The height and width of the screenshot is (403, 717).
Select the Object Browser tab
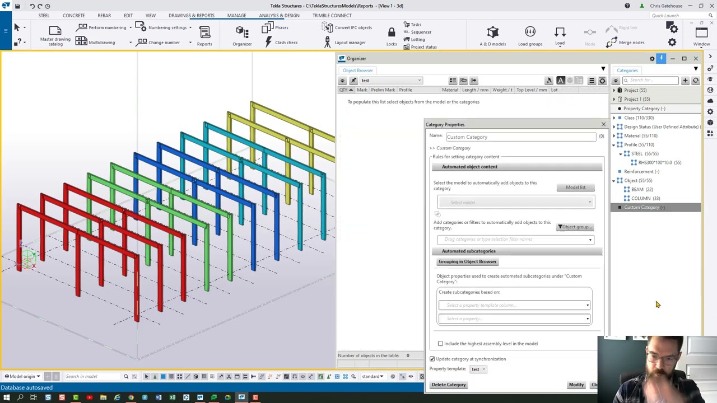point(357,71)
